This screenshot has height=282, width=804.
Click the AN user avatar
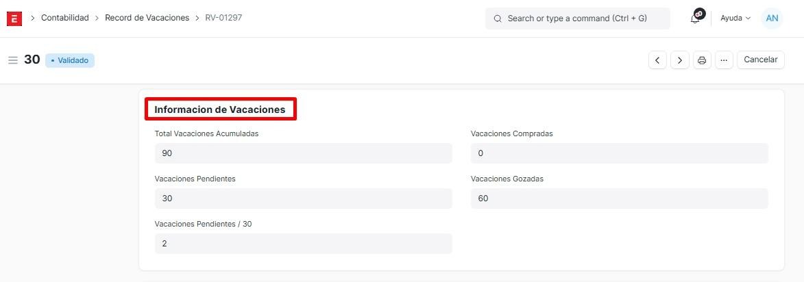click(772, 18)
